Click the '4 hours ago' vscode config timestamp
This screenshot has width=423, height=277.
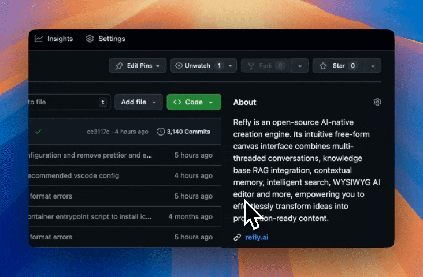click(194, 175)
